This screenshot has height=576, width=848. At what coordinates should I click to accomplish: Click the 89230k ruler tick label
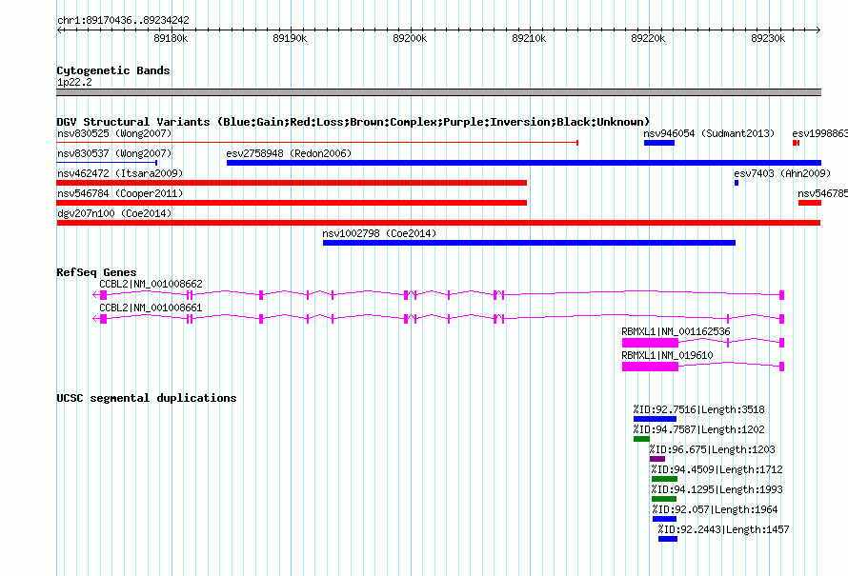[x=768, y=38]
